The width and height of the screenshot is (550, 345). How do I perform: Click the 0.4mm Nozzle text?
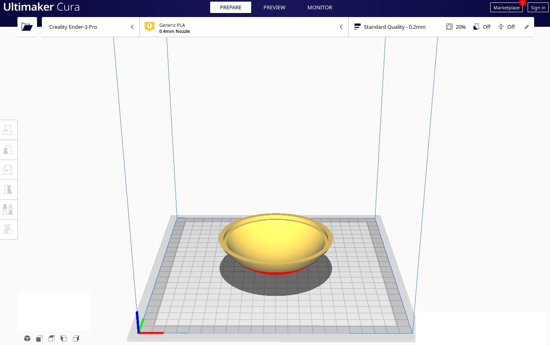[x=174, y=31]
